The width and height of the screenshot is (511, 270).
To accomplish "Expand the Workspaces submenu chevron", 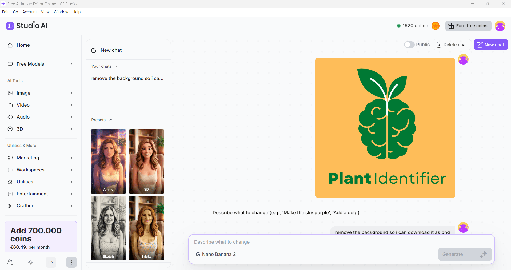I will pos(71,170).
